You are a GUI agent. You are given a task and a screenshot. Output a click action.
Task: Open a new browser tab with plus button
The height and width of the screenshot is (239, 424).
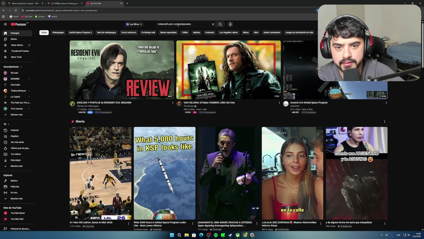point(127,3)
